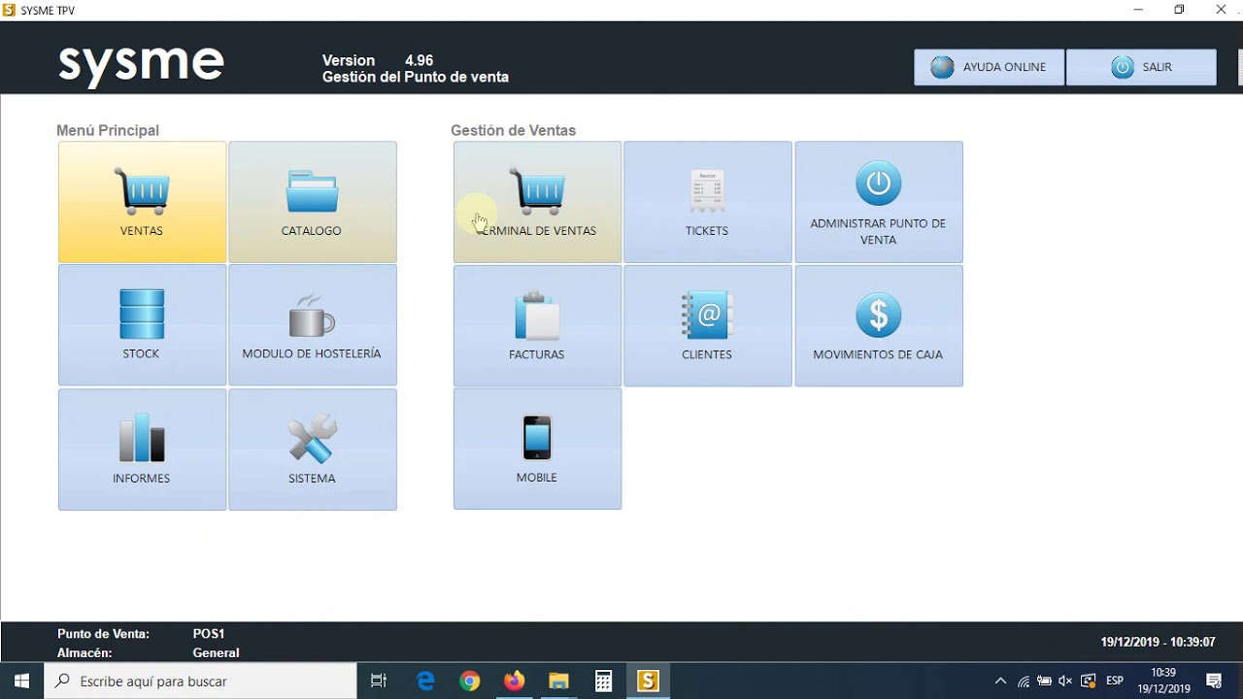1243x699 pixels.
Task: Click the ESP input language indicator
Action: pyautogui.click(x=1115, y=681)
